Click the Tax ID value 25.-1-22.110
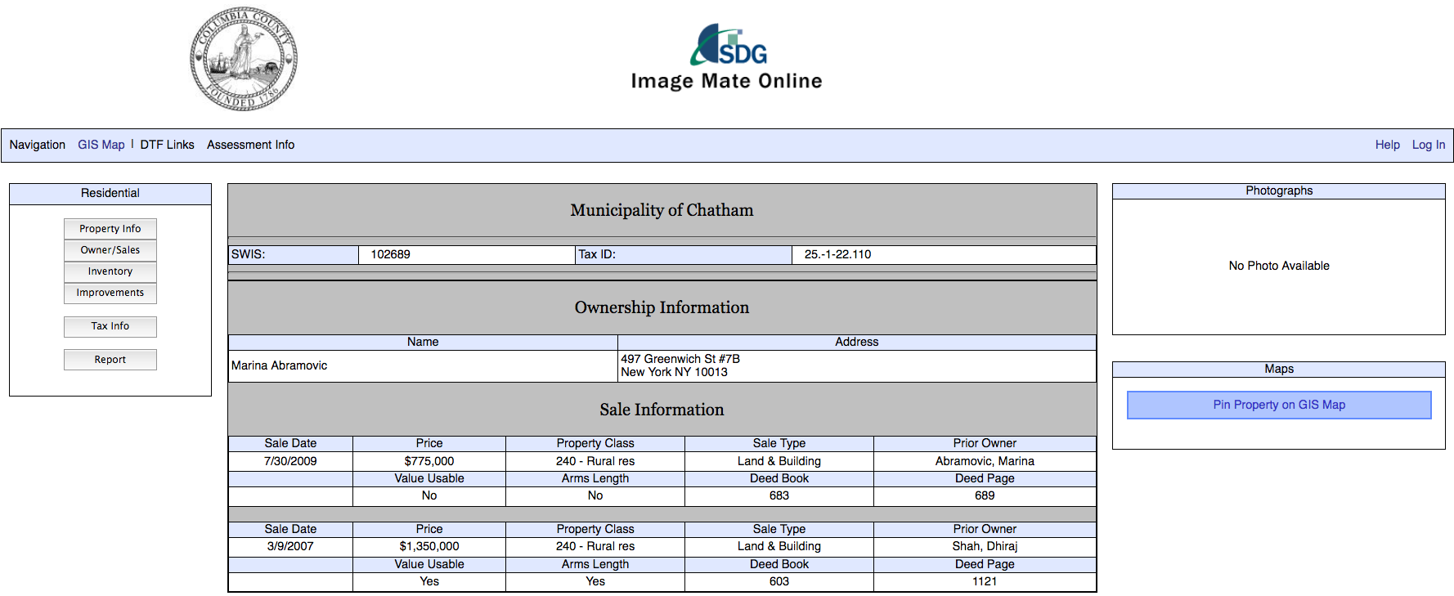 click(x=837, y=254)
